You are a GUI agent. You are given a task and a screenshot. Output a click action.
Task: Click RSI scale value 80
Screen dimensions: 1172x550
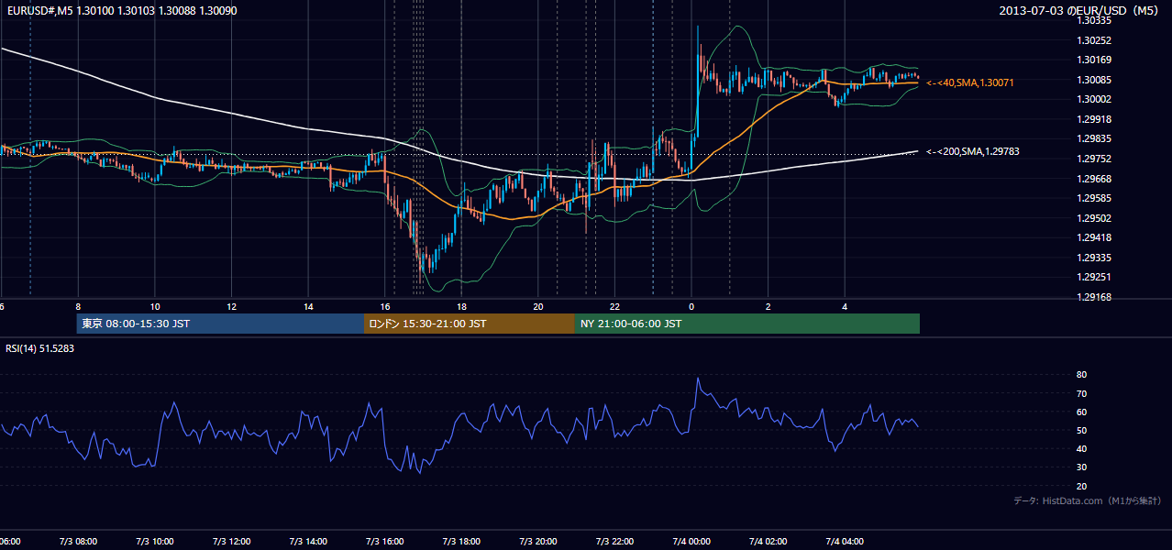[1081, 375]
